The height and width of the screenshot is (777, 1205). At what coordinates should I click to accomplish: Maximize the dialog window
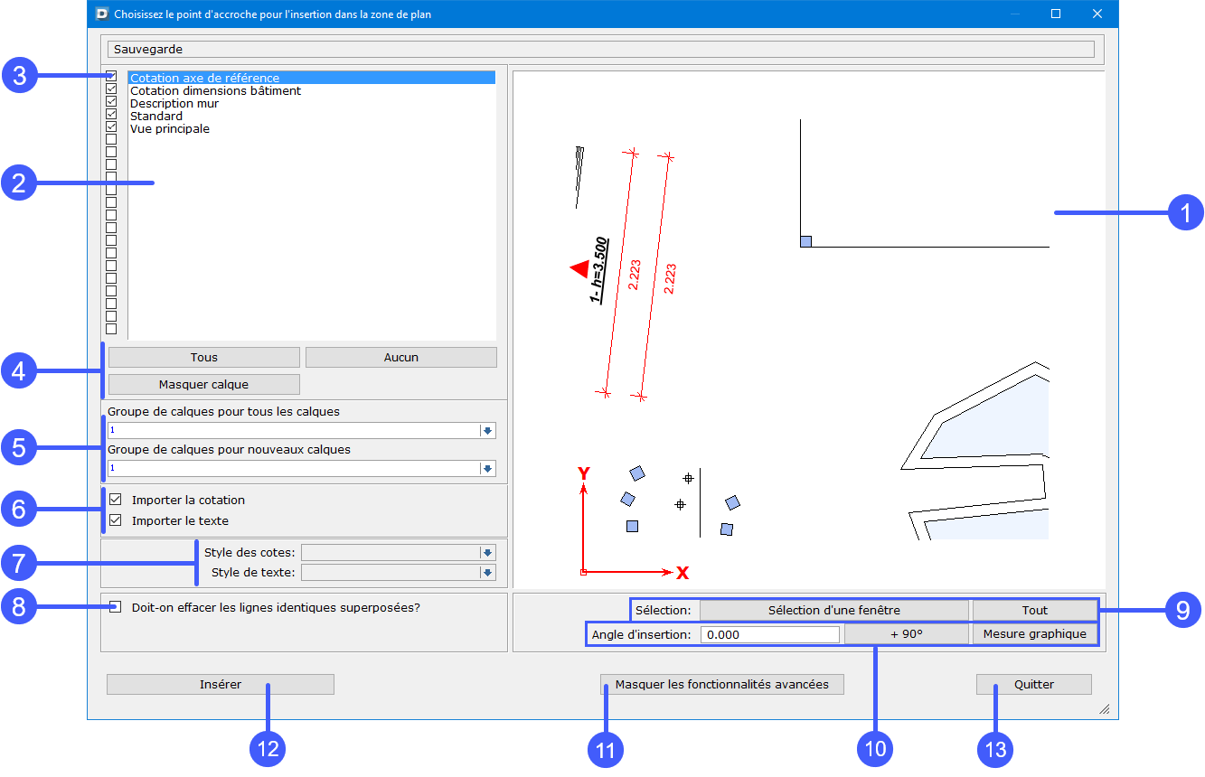click(1055, 14)
